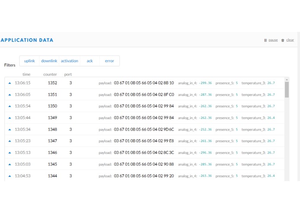Click payload ending in 90 88

(144, 164)
